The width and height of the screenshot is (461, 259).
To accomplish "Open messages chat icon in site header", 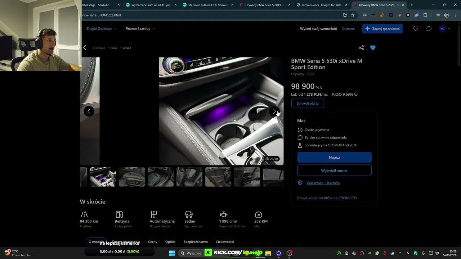I will tap(429, 29).
